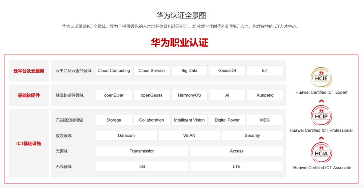Click the red arrow between HCIP and HCIE
This screenshot has height=188, width=364.
click(x=321, y=101)
